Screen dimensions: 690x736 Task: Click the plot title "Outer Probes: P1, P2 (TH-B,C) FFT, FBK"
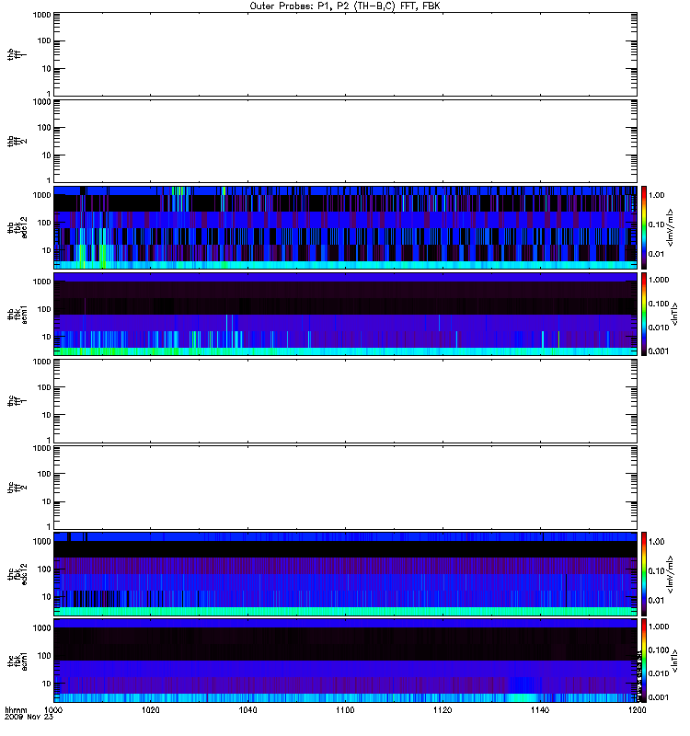(x=344, y=6)
